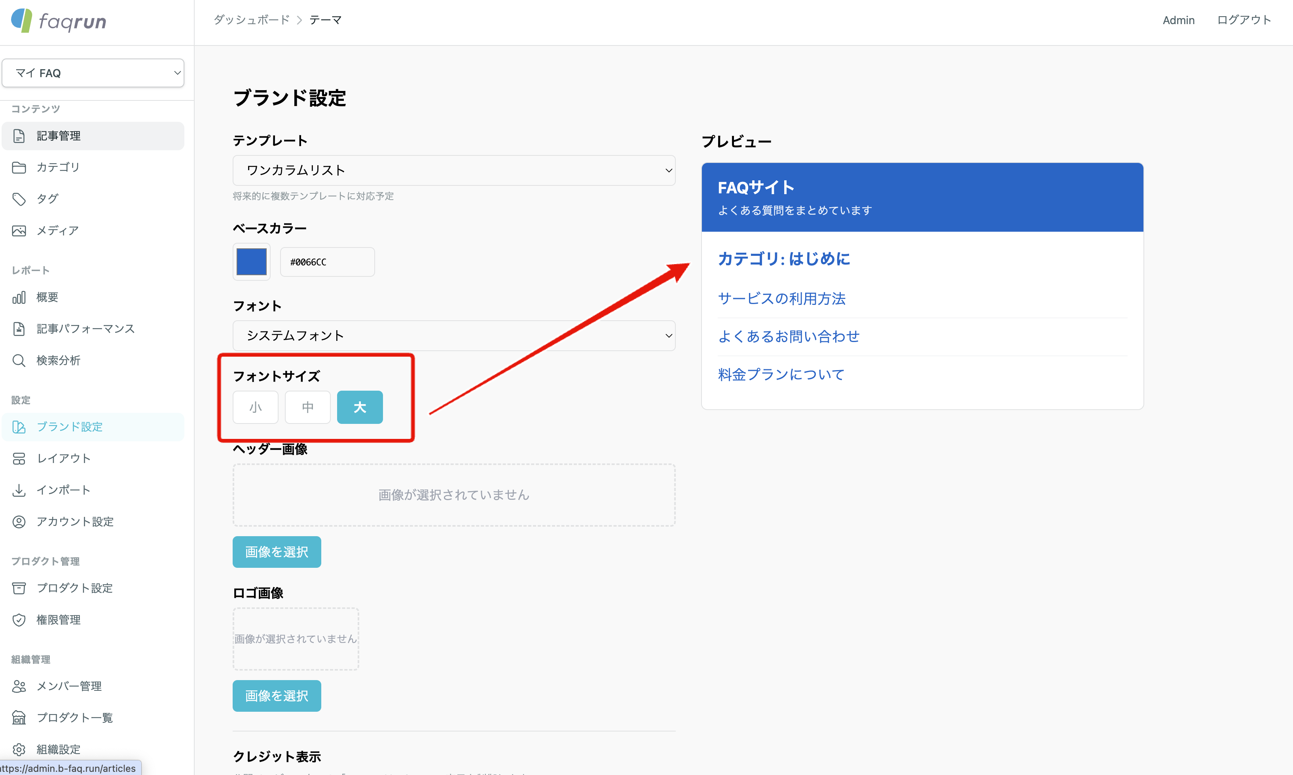
Task: Go to レイアウト menu item
Action: coord(93,459)
